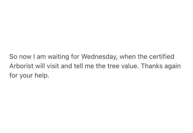Image resolution: width=193 pixels, height=133 pixels.
Task: Click the word "and" in the text
Action: click(66, 66)
